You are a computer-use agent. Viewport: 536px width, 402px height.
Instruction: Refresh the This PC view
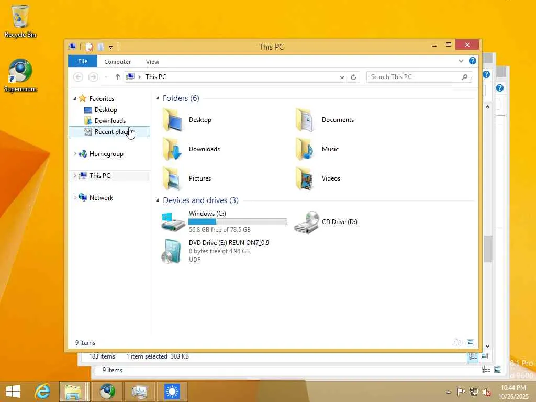(x=353, y=77)
